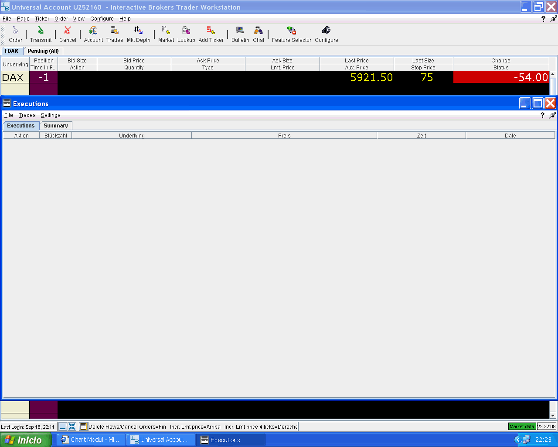Image resolution: width=558 pixels, height=447 pixels.
Task: Open the Feature Selector toolbar icon
Action: [292, 34]
